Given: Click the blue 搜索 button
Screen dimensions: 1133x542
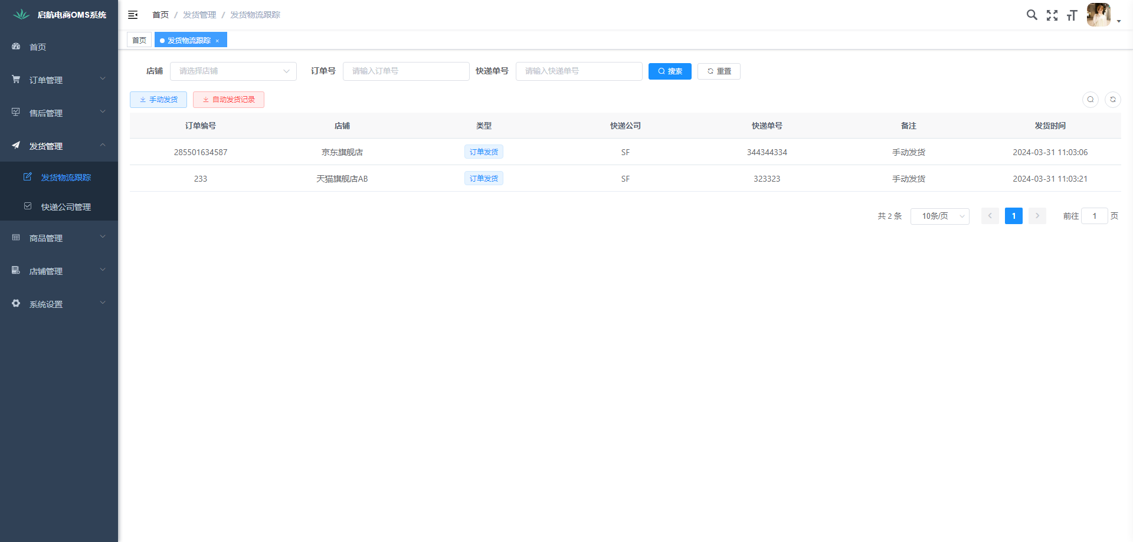Looking at the screenshot, I should pyautogui.click(x=669, y=71).
